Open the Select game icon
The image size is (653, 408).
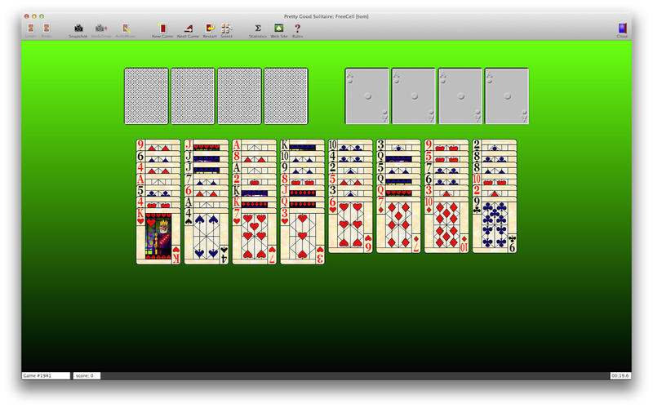226,30
